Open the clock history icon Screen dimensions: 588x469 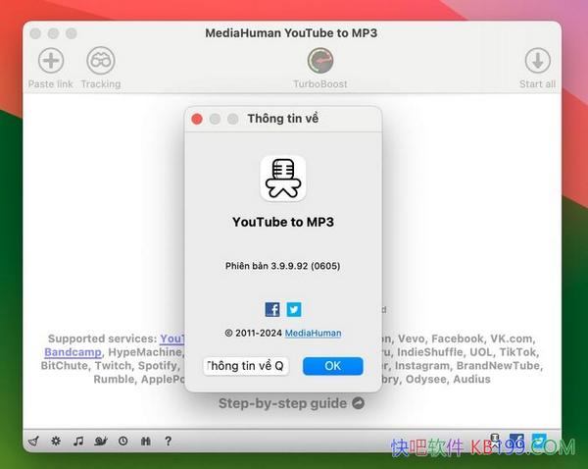point(123,442)
